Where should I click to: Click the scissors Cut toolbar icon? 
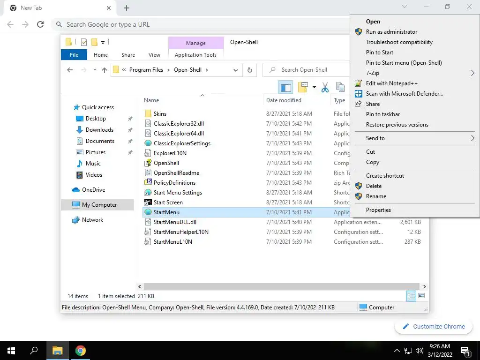(325, 87)
